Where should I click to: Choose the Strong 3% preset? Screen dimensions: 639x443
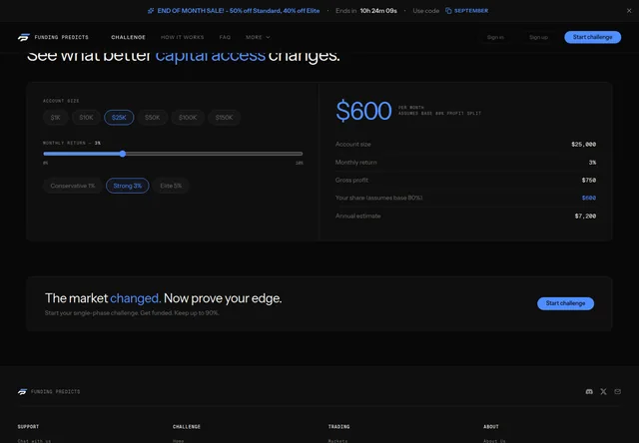pos(128,186)
